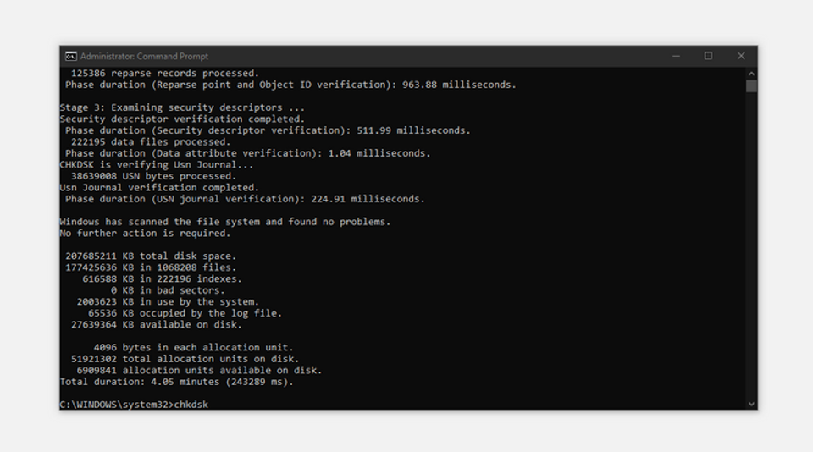Click the 'Stage 3: Examining security descriptors' line
Viewport: 813px width, 452px height.
[182, 107]
